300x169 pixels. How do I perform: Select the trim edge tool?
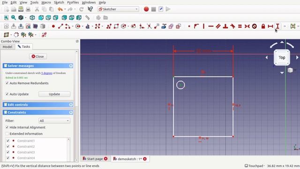[x=149, y=26]
